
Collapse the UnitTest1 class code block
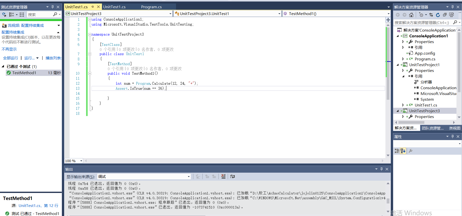[90, 54]
